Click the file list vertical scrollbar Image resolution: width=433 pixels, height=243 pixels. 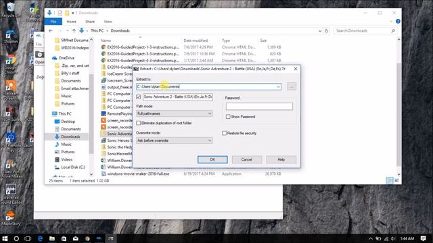tap(398, 114)
